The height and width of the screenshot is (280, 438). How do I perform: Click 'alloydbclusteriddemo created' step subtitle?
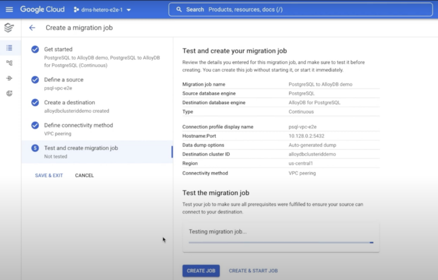[77, 111]
